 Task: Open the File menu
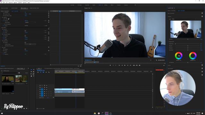1,3
